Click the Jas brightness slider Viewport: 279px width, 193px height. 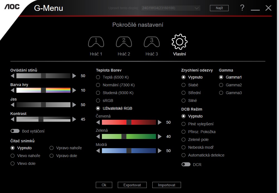43,105
